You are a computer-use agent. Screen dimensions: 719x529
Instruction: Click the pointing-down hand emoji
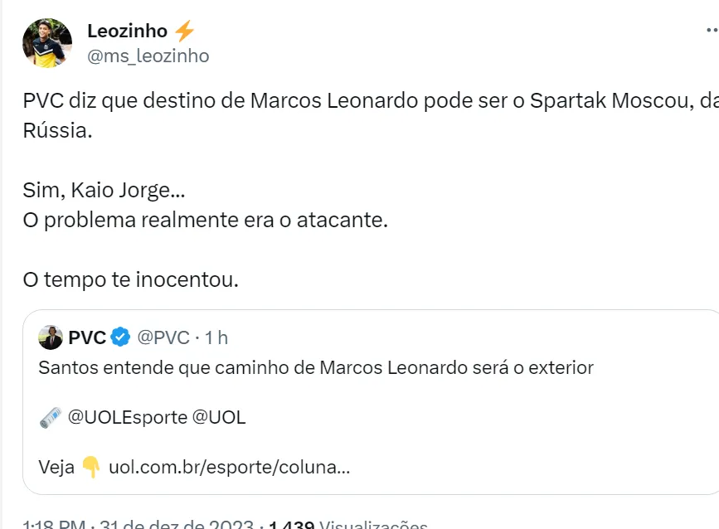91,467
